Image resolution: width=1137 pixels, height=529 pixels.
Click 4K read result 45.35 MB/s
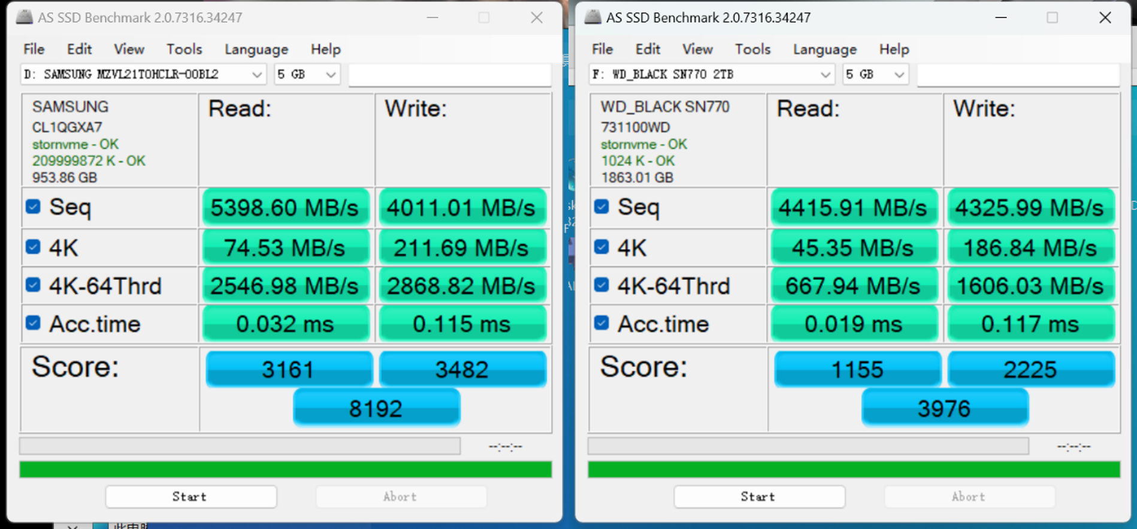click(x=854, y=247)
